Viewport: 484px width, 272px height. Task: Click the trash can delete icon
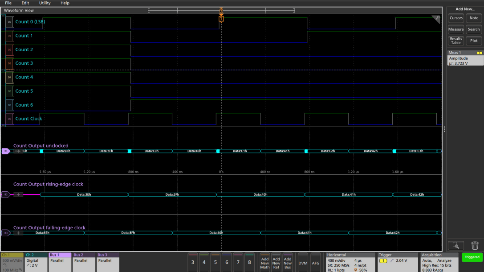point(475,246)
